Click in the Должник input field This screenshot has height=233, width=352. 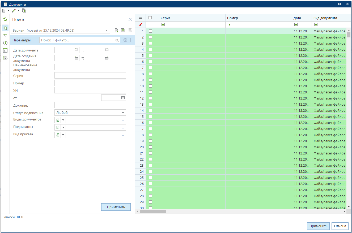pos(90,105)
